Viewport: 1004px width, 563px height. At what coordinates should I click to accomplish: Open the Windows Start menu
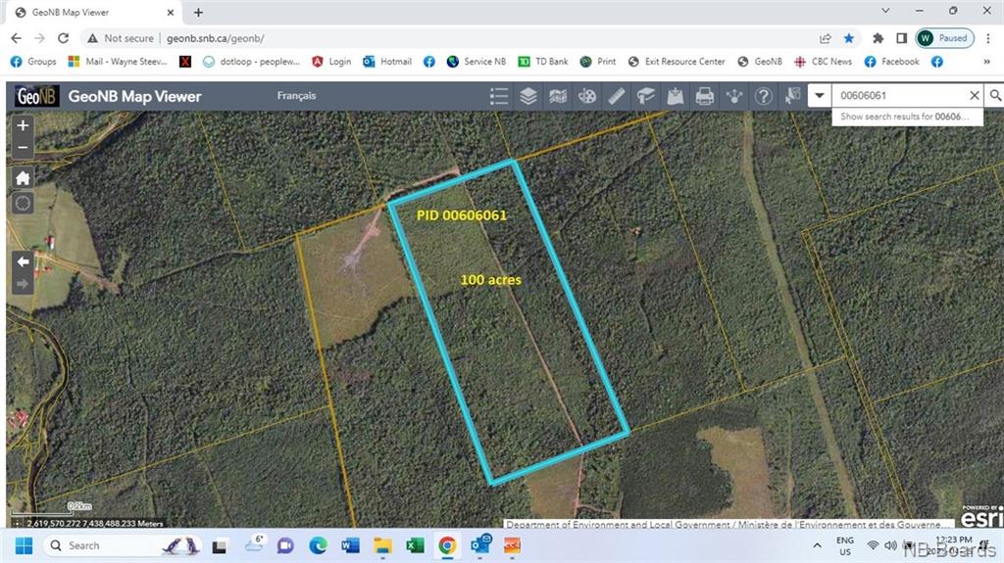click(x=24, y=545)
